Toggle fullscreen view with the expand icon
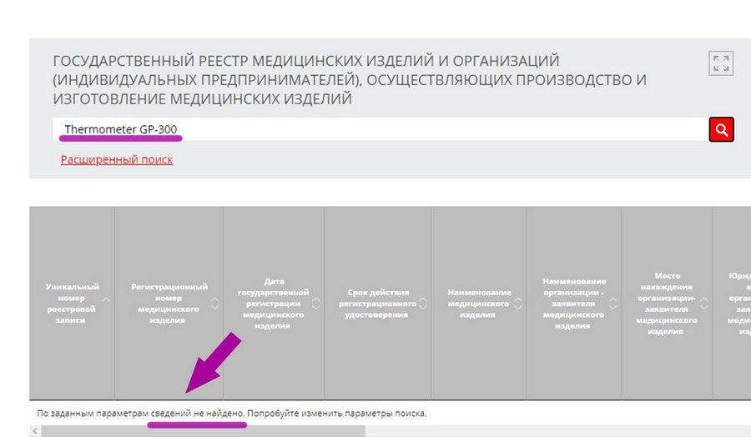 click(721, 63)
